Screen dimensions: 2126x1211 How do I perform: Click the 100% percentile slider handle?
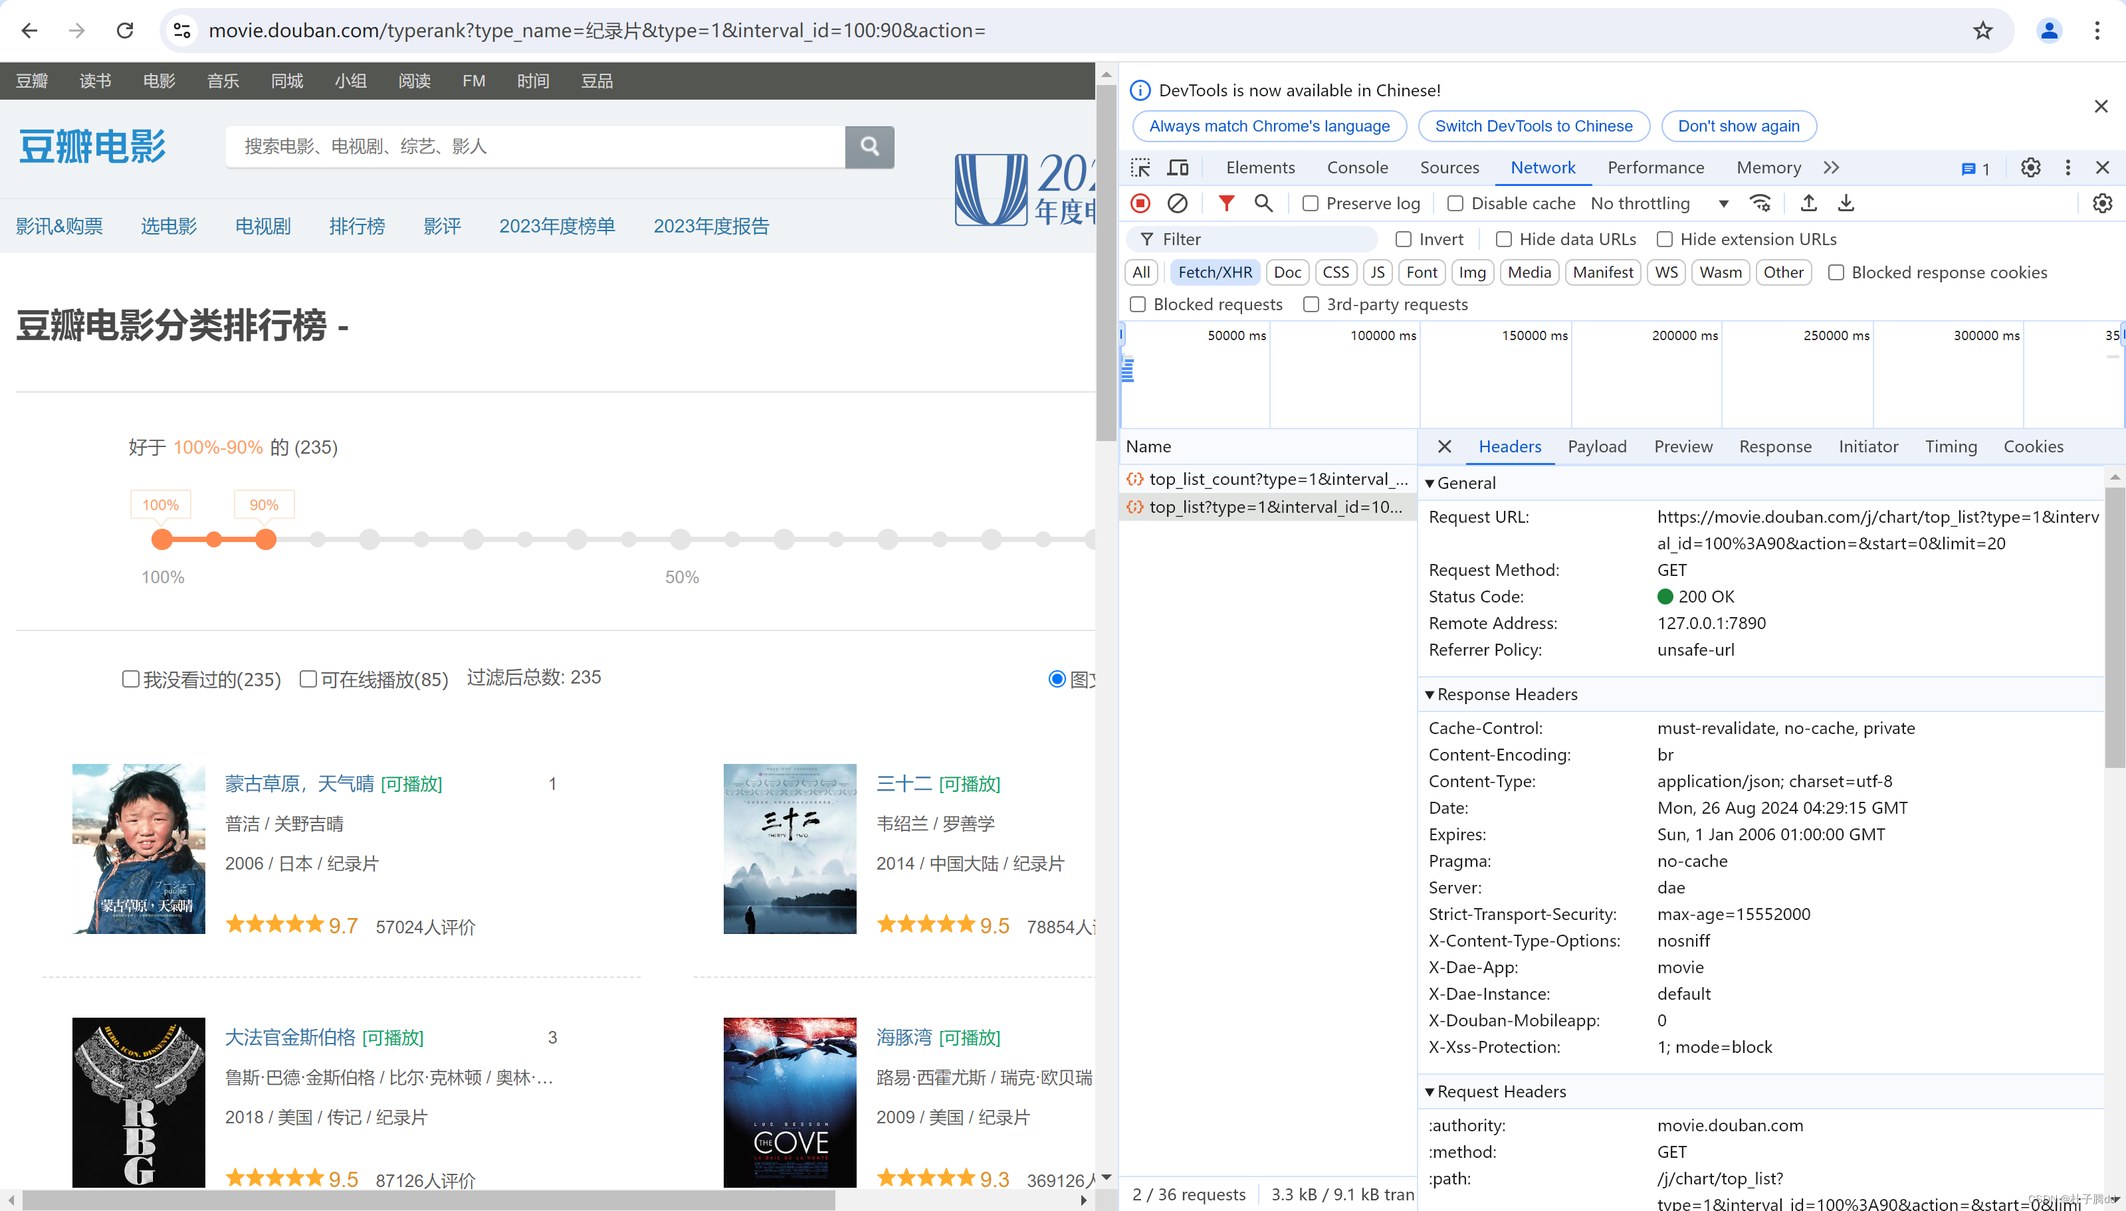click(162, 540)
